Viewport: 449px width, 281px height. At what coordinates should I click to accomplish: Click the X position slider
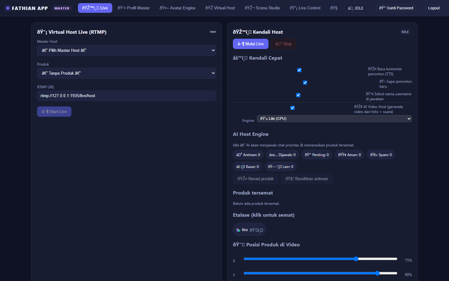[320, 259]
